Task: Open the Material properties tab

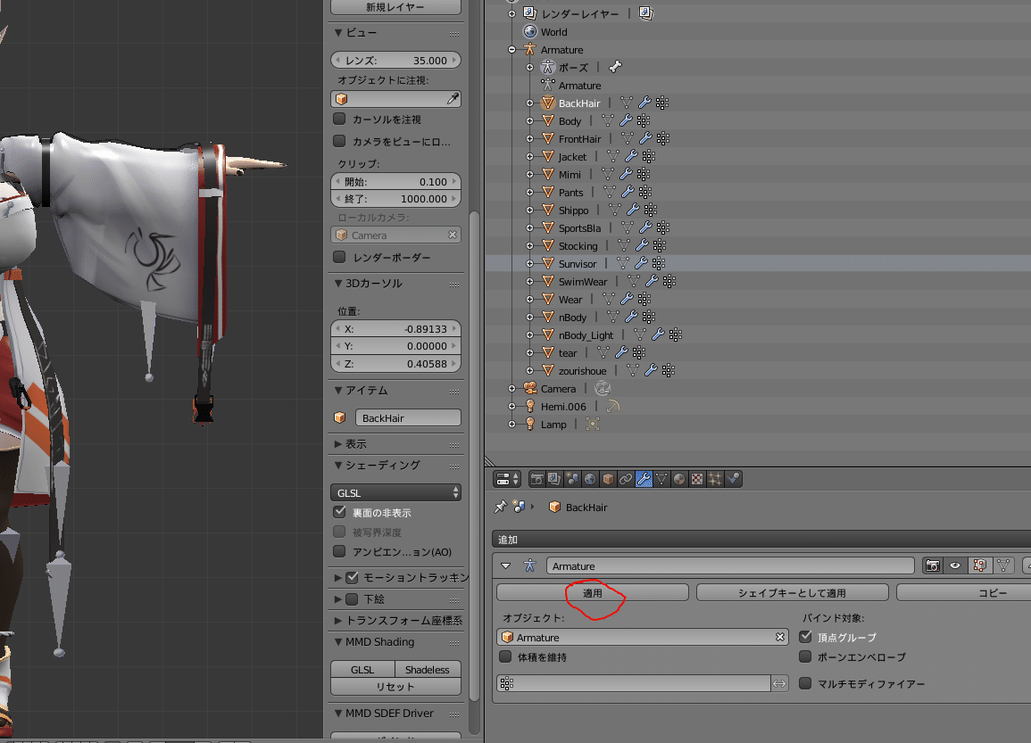Action: pos(679,479)
